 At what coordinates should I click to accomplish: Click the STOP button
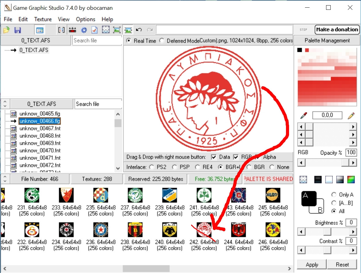303,29
